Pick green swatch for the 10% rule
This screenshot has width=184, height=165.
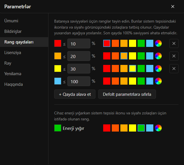tap(141, 43)
